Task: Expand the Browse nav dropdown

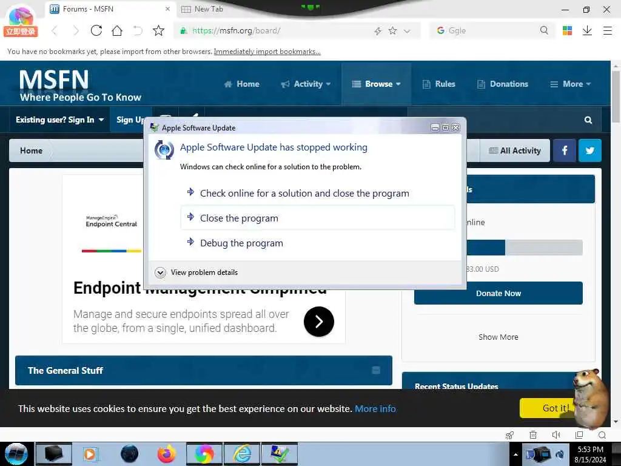Action: pyautogui.click(x=376, y=84)
